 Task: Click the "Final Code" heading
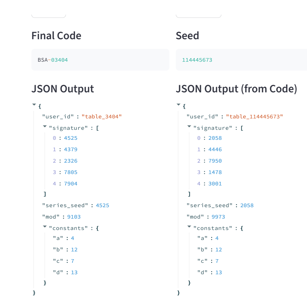pos(56,36)
